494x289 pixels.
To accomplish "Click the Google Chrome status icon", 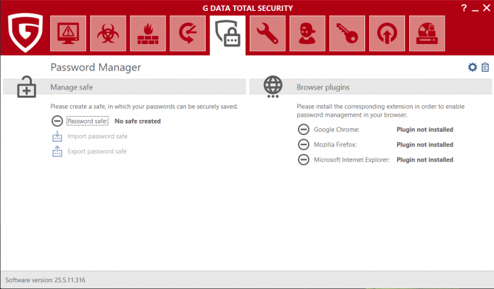I will pos(303,129).
